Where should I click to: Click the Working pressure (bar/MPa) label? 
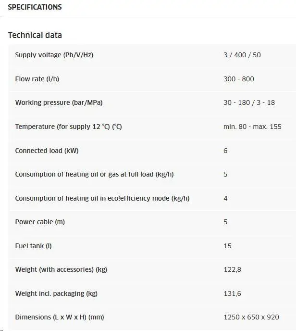59,102
